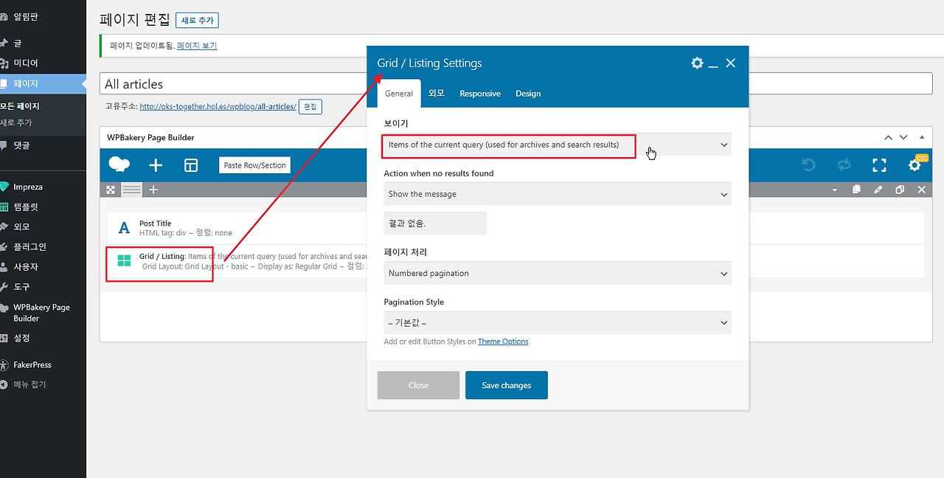Switch to Design tab

(x=528, y=94)
